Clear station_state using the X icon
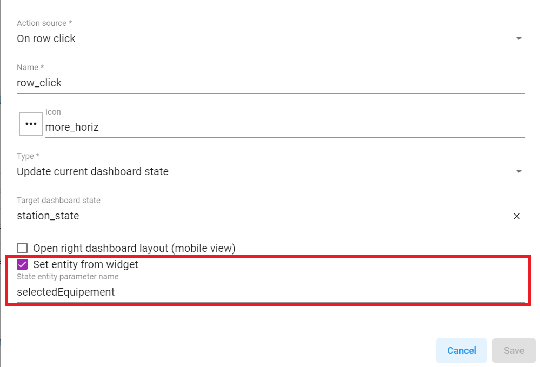Image resolution: width=540 pixels, height=367 pixels. click(x=517, y=216)
